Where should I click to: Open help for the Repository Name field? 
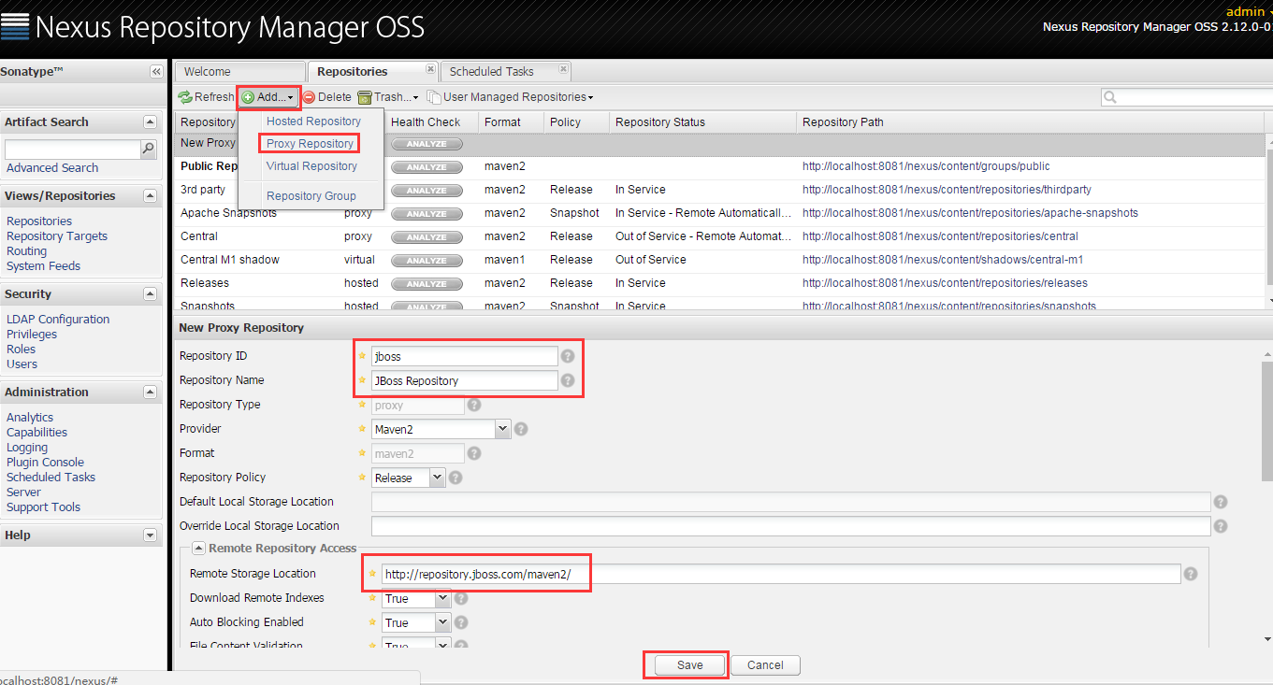click(x=567, y=380)
